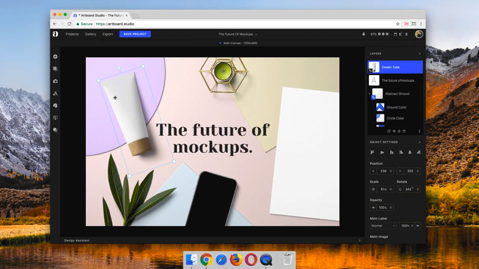Open the Opacity value stepper control
Image resolution: width=479 pixels, height=269 pixels.
pyautogui.click(x=391, y=208)
